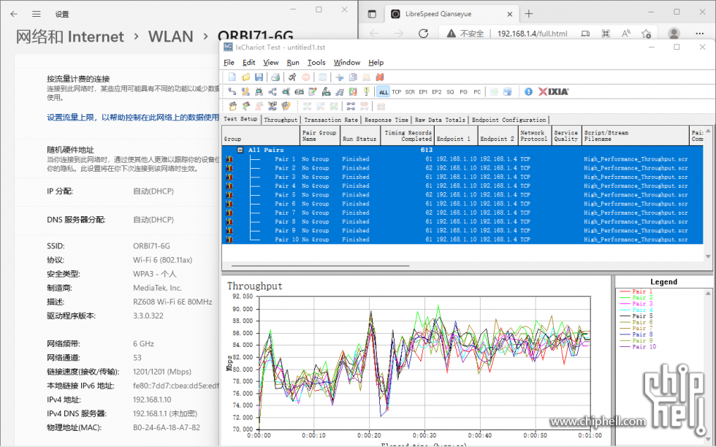This screenshot has height=447, width=716.
Task: Click the Run Status column header
Action: tap(359, 136)
